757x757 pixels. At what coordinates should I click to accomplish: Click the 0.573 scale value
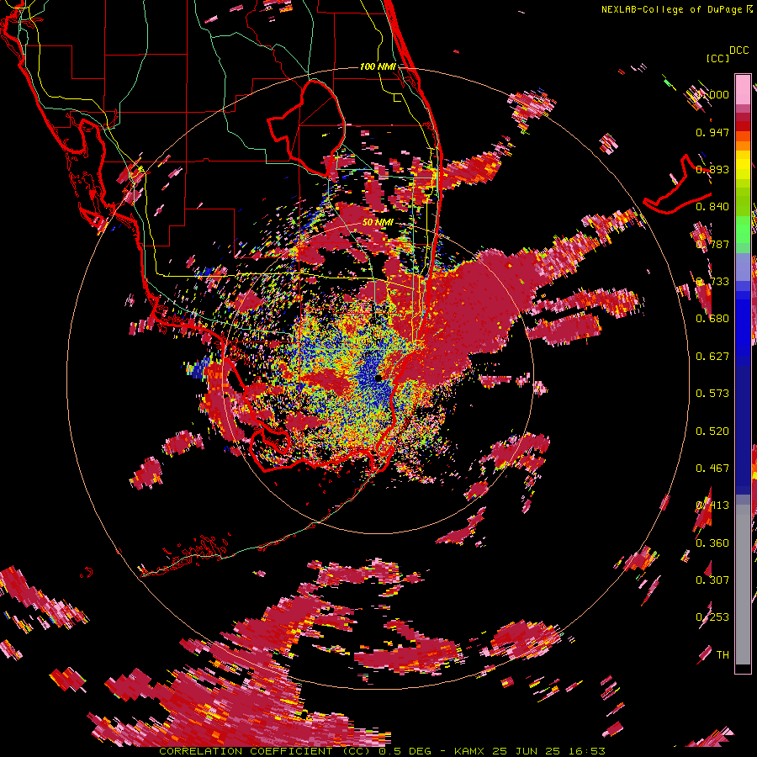712,394
